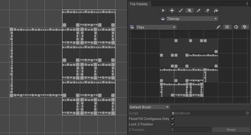Select the eyedropper Picker tool
The height and width of the screenshot is (135, 251).
coord(199,10)
